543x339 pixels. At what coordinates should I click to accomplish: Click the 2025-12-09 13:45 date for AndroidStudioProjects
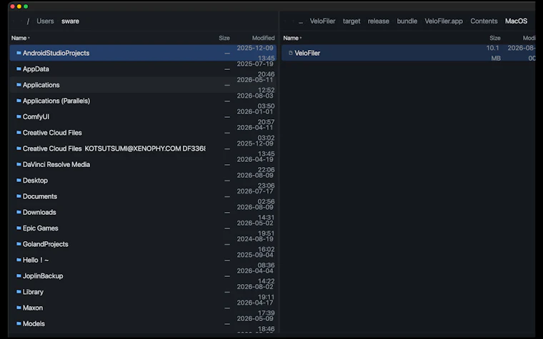(256, 53)
